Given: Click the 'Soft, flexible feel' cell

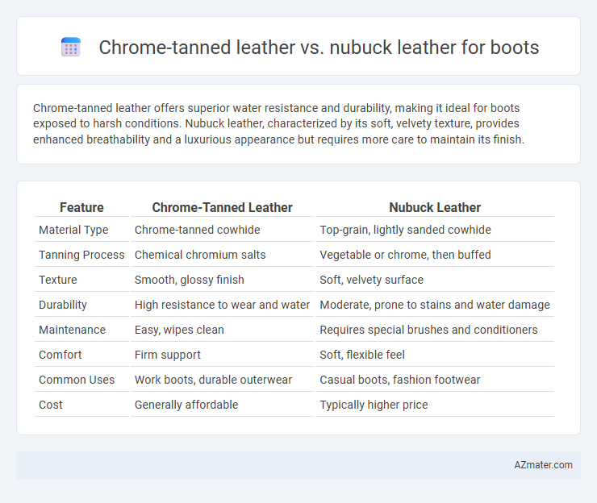Looking at the screenshot, I should pyautogui.click(x=362, y=355).
